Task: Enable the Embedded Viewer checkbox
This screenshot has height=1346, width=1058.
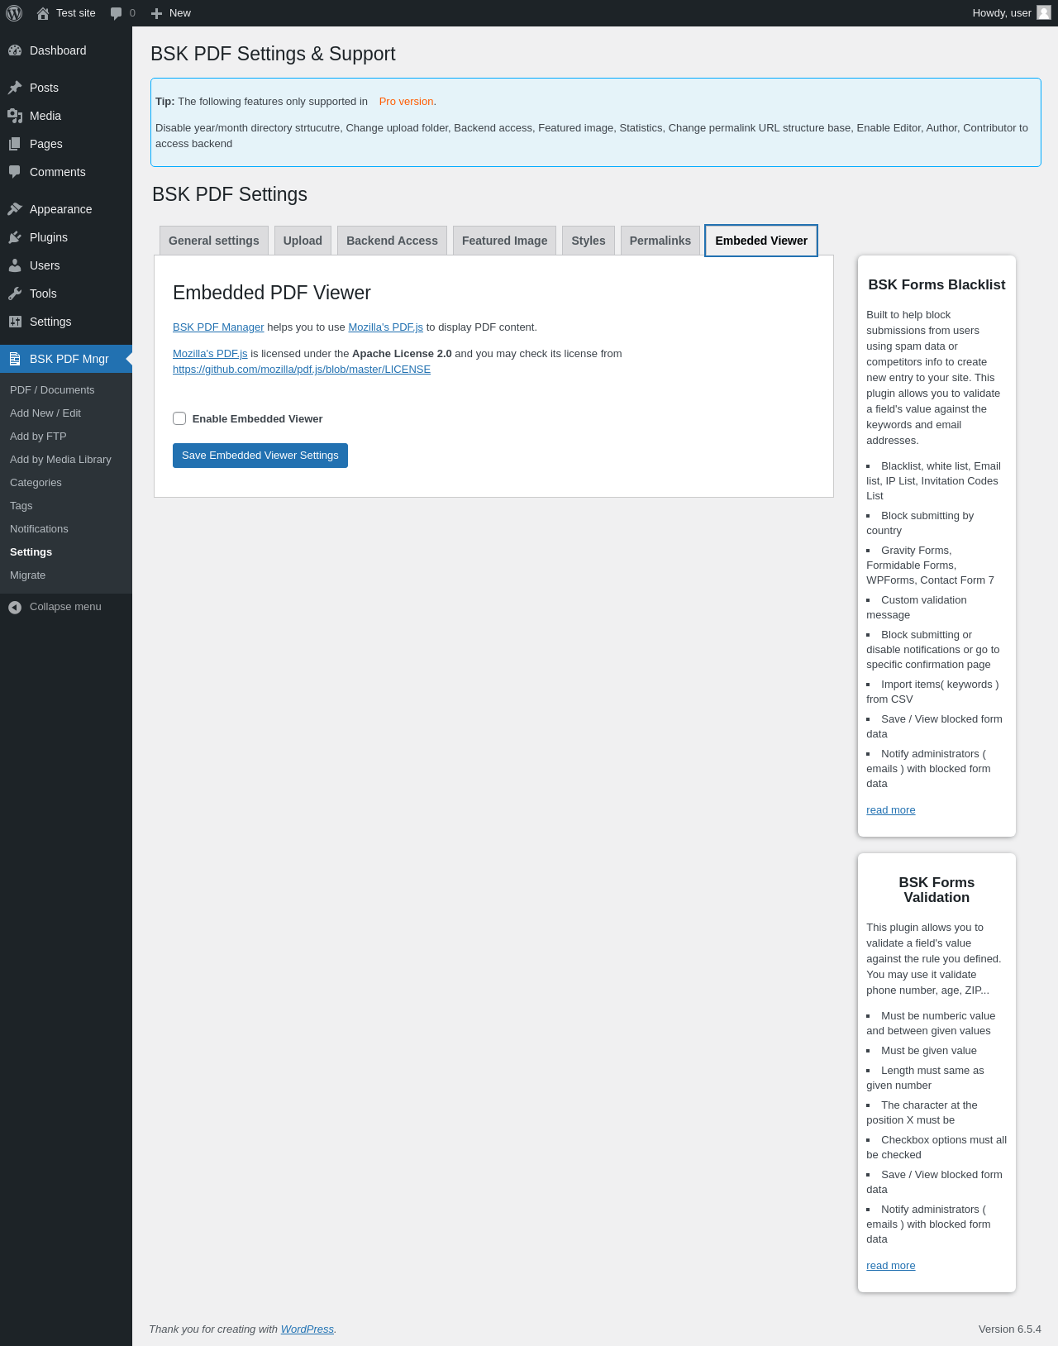Action: coord(179,418)
